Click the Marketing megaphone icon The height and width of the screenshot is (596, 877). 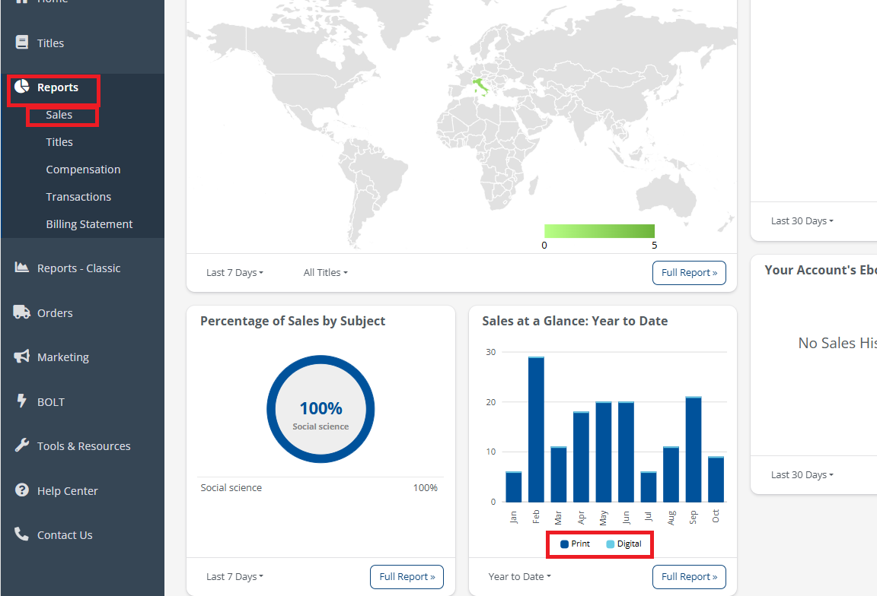(x=22, y=357)
